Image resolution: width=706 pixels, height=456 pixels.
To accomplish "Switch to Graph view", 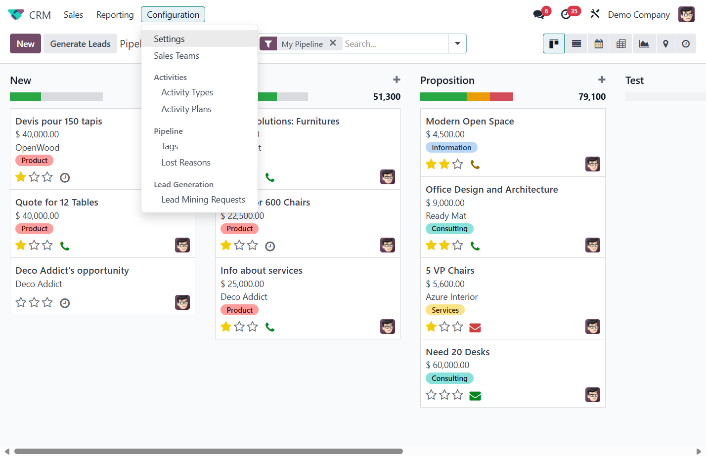I will (644, 43).
